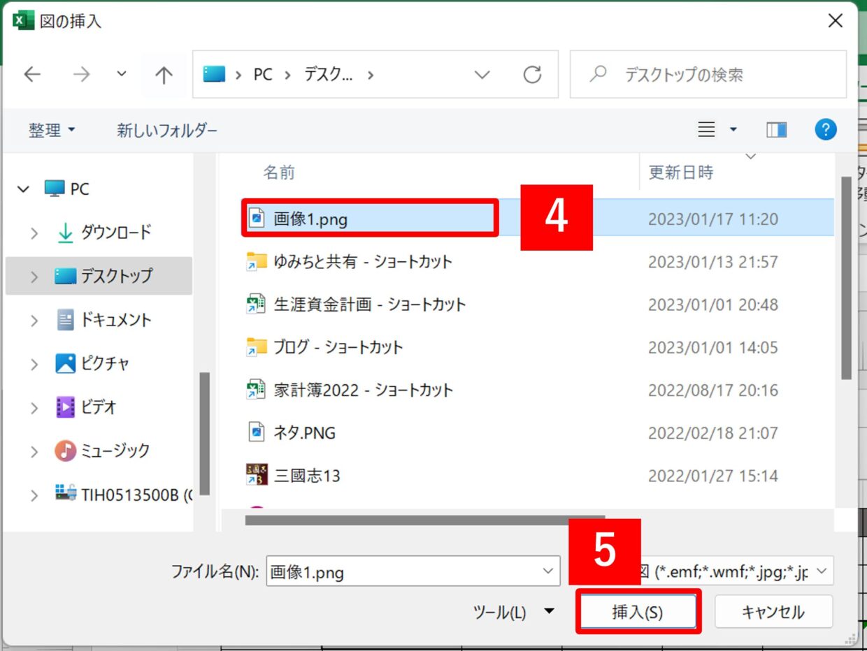Expand the ドキュメント folder node
The width and height of the screenshot is (867, 651).
point(34,321)
